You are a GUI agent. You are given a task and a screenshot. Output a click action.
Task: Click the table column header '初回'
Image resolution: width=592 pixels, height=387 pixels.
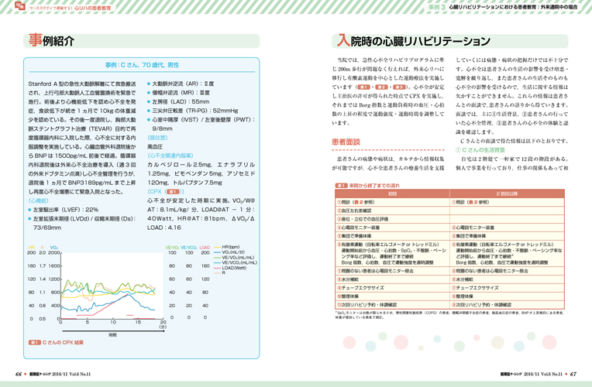[x=392, y=193]
